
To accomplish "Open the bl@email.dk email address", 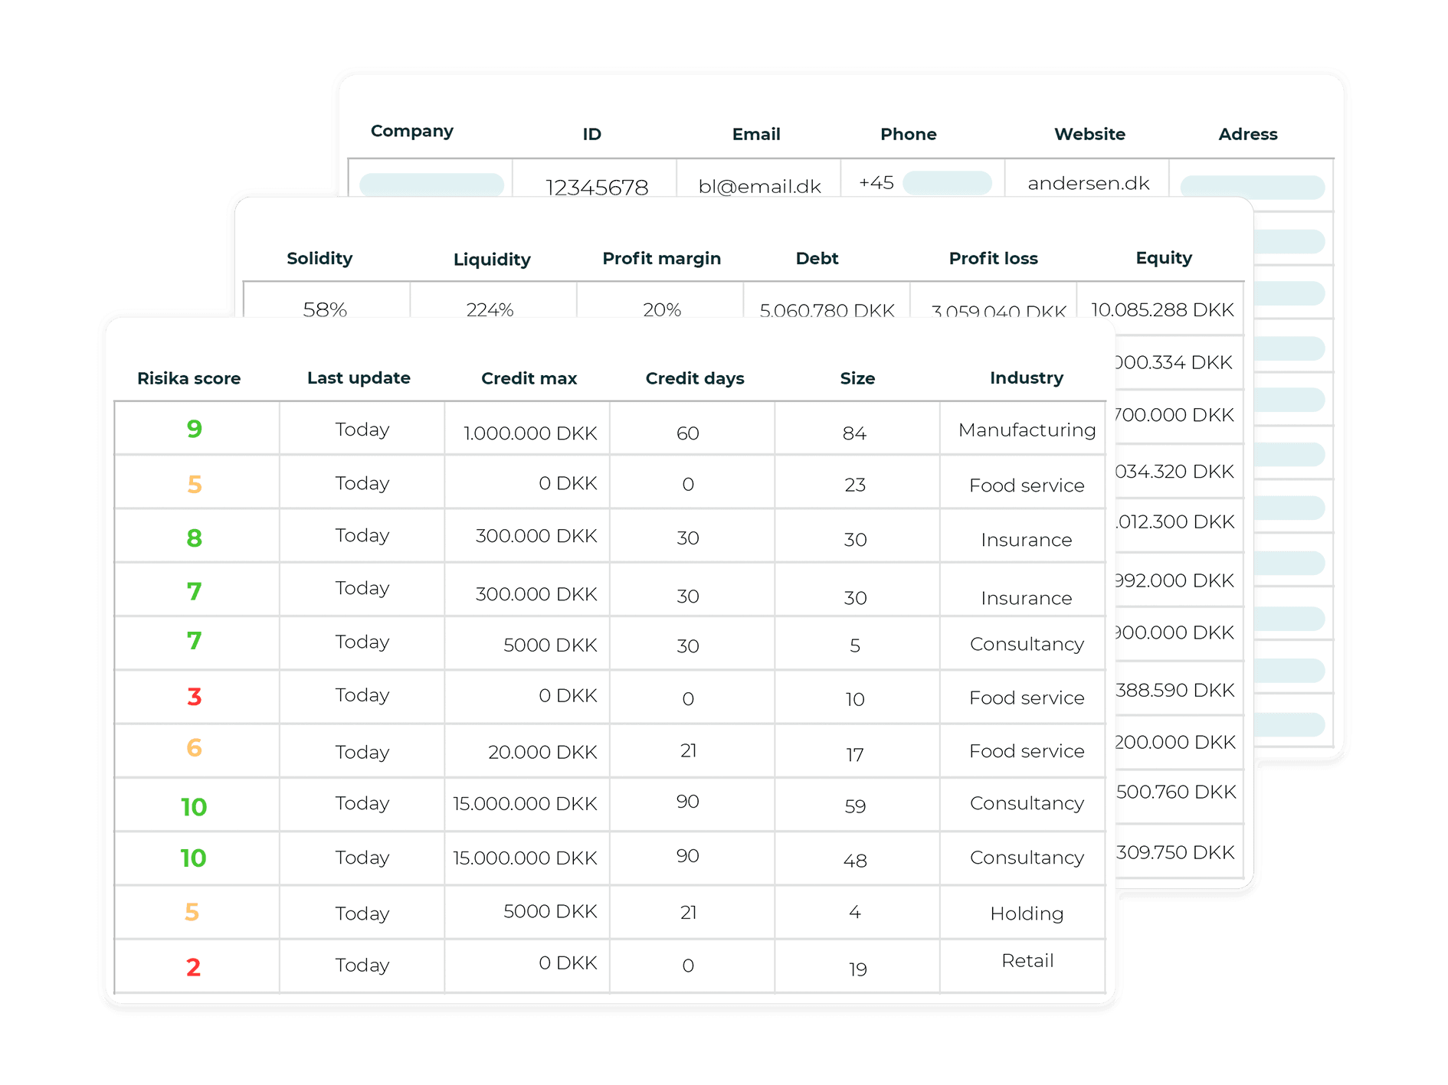I will click(759, 185).
